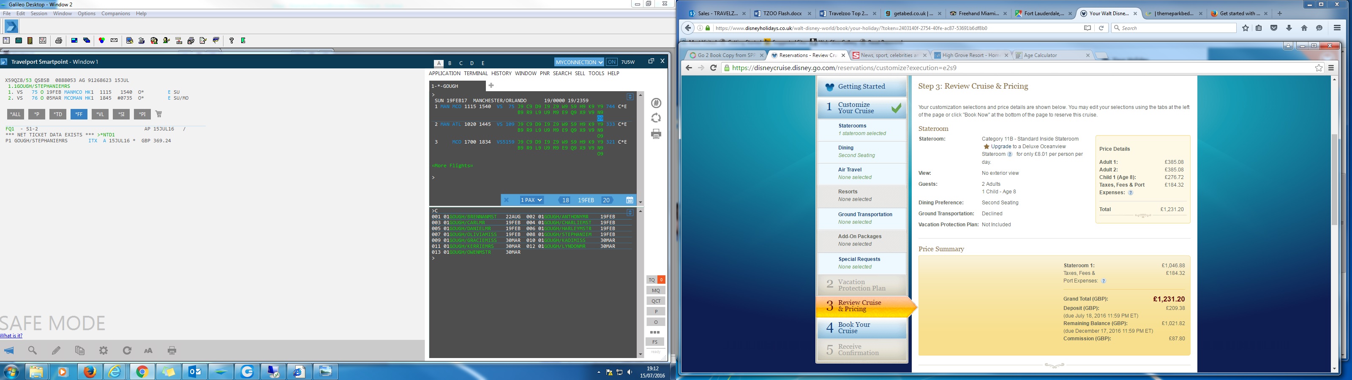The width and height of the screenshot is (1352, 380).
Task: Click the Disney cruise page vertical scrollbar
Action: coord(1335,180)
